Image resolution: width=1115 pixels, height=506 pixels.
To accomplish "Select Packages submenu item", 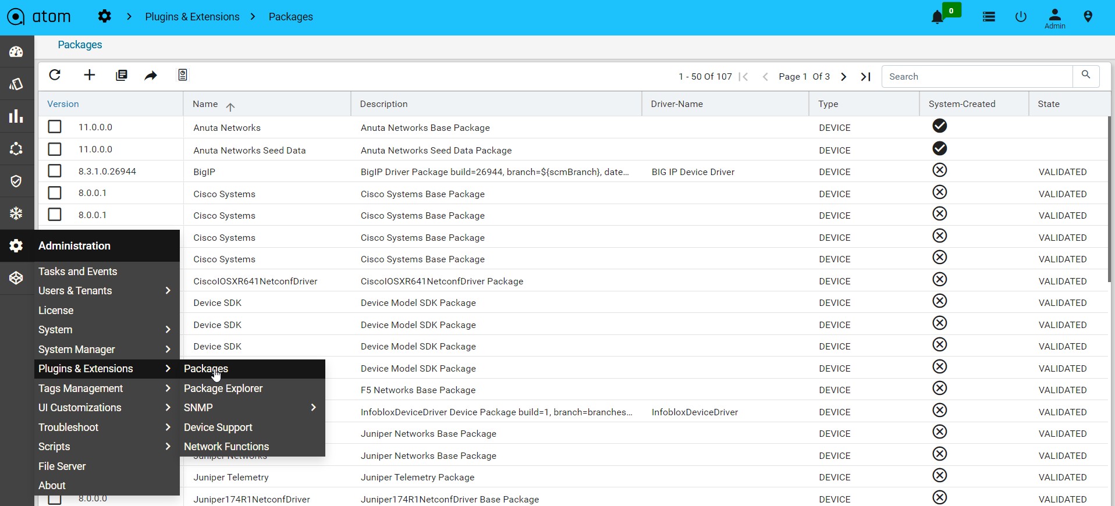I will pos(206,369).
